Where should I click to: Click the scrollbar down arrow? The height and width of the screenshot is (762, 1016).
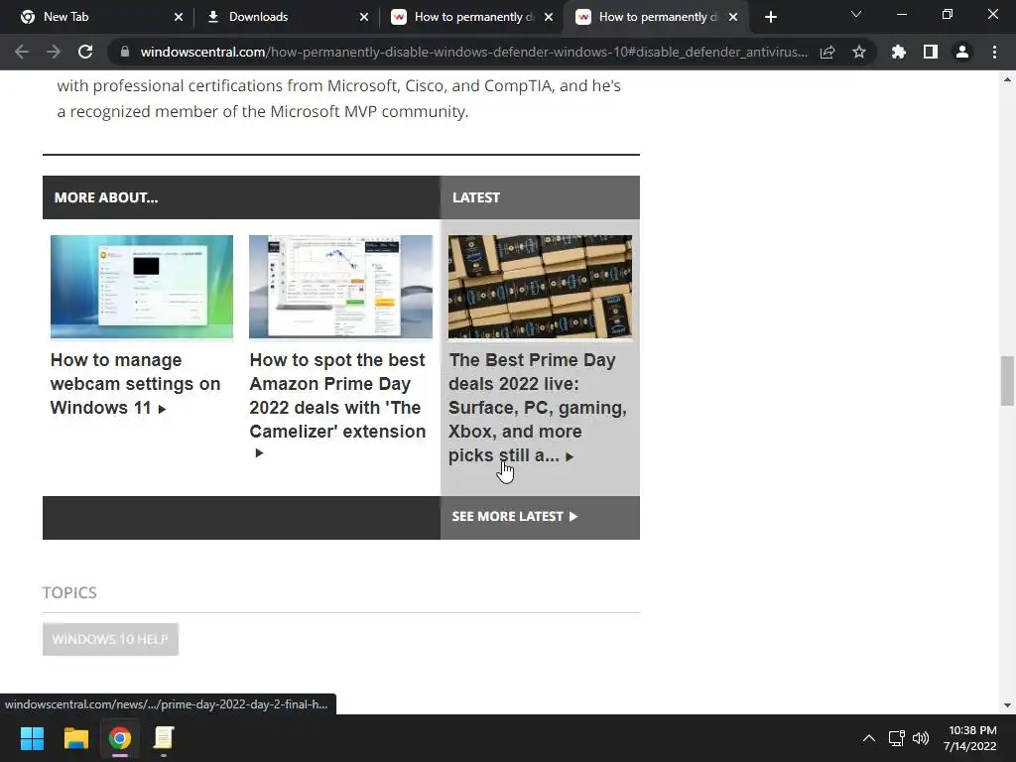pyautogui.click(x=1007, y=705)
